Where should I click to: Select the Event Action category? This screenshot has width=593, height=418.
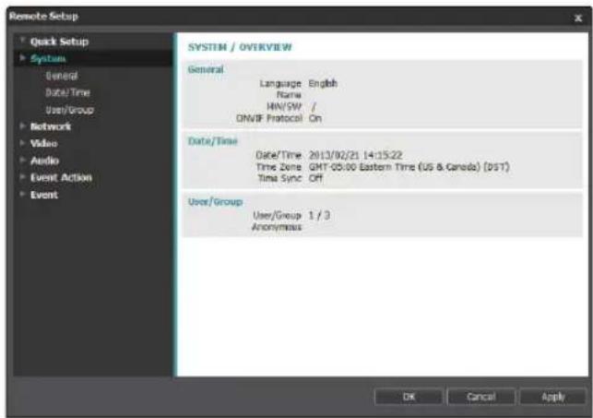coord(61,177)
